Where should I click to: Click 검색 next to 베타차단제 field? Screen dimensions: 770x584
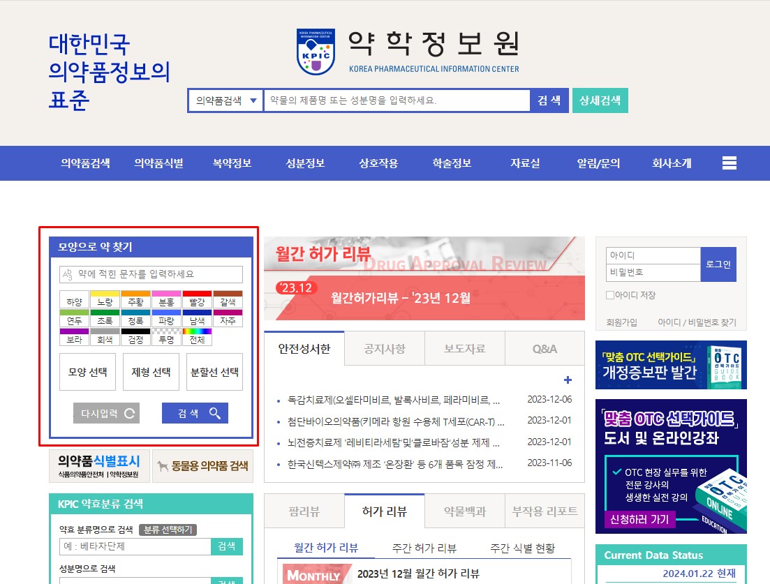click(227, 546)
